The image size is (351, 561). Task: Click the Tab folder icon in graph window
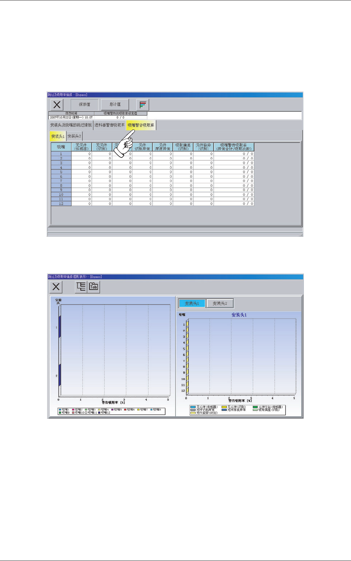click(x=94, y=287)
